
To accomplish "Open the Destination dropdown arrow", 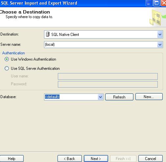I will 160,35.
